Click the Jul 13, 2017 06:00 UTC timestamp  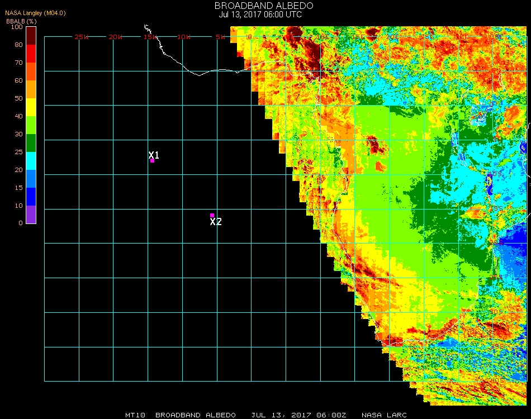coord(260,15)
